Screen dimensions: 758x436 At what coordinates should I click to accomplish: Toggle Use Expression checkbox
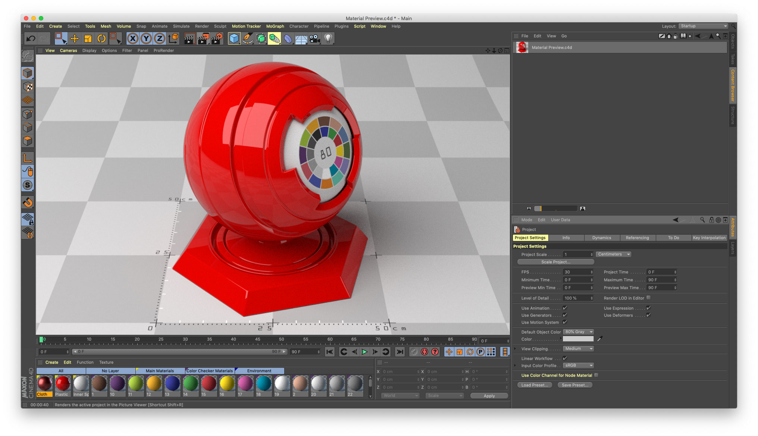click(648, 308)
